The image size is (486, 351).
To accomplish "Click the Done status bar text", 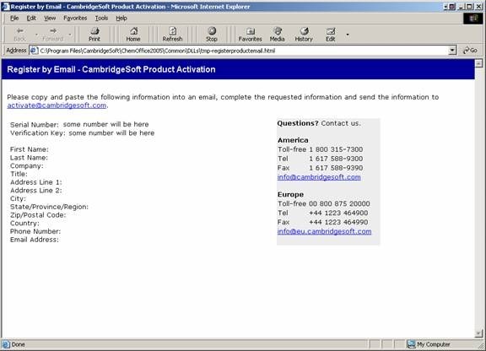I will tap(19, 344).
